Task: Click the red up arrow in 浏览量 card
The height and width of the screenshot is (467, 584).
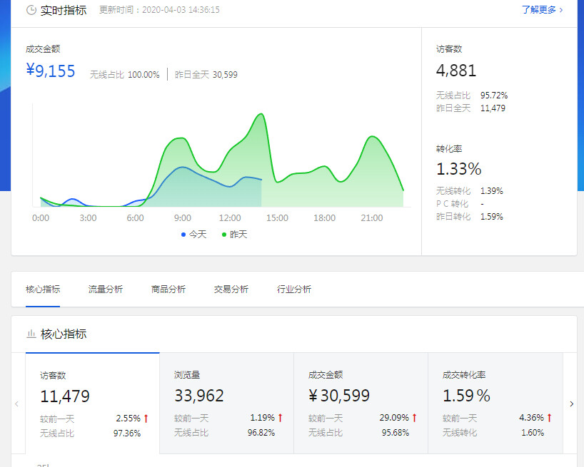Action: click(x=280, y=419)
